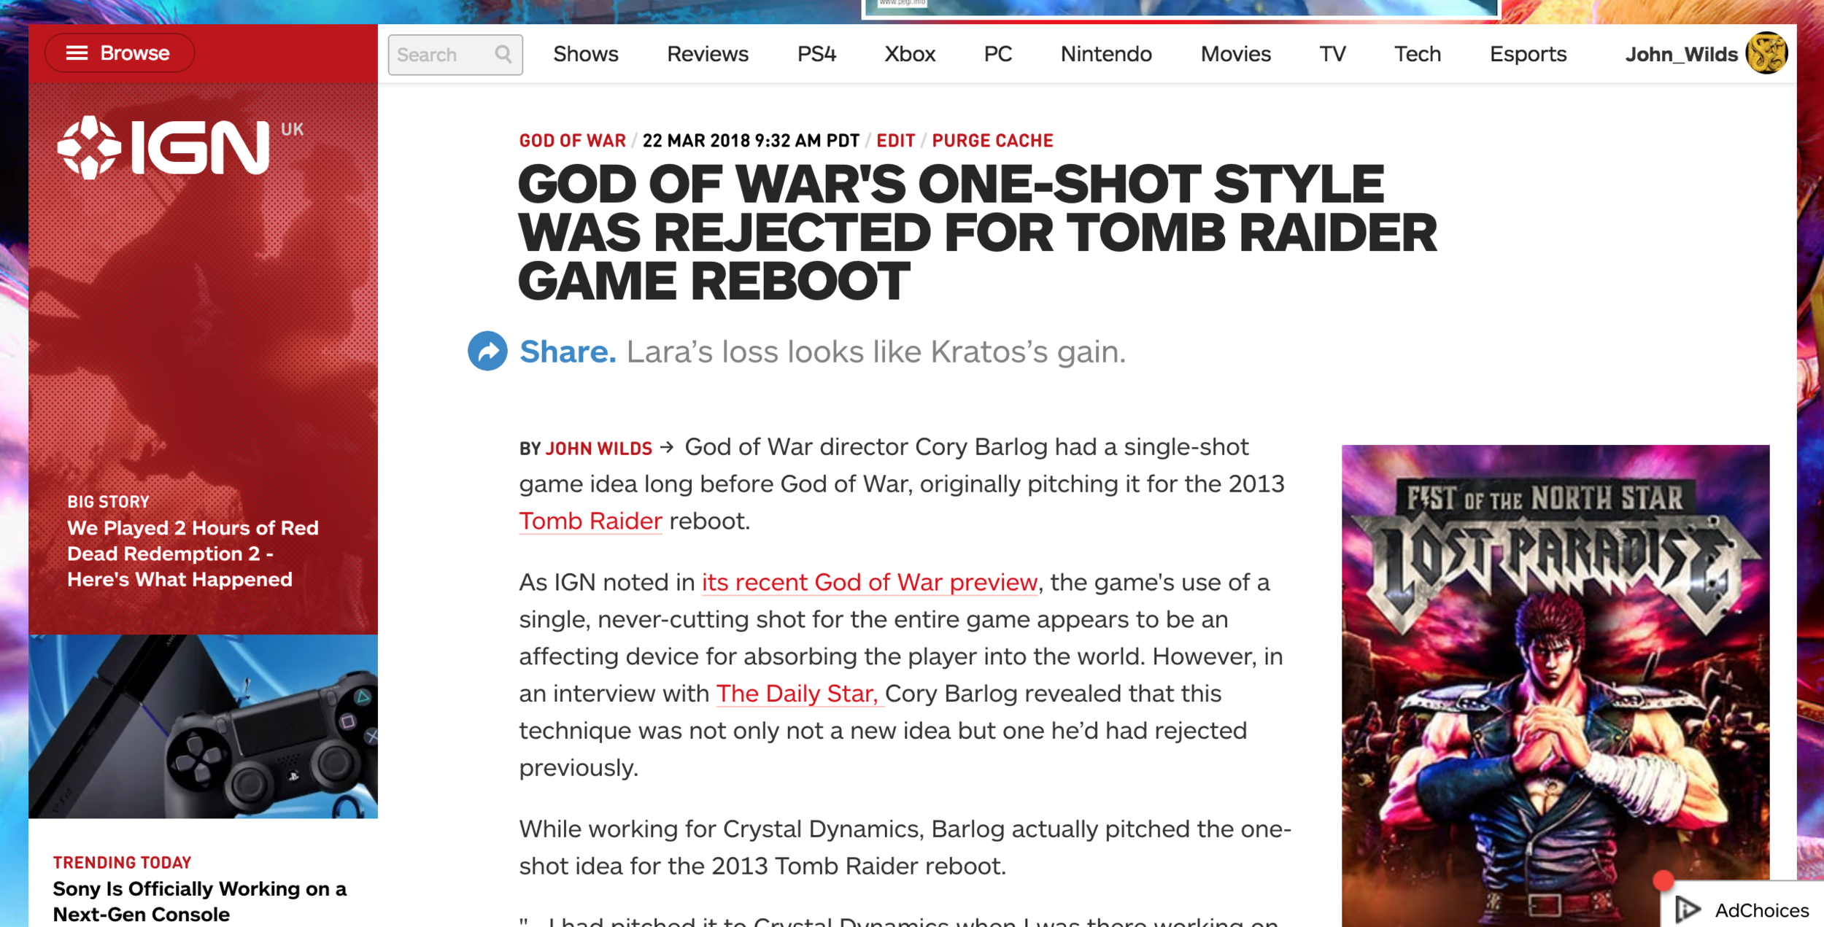1824x927 pixels.
Task: Open the Xbox nav item
Action: [x=909, y=54]
